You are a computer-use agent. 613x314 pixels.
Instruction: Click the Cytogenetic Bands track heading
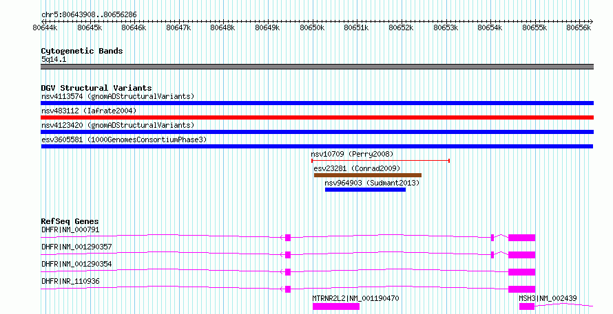coord(82,51)
